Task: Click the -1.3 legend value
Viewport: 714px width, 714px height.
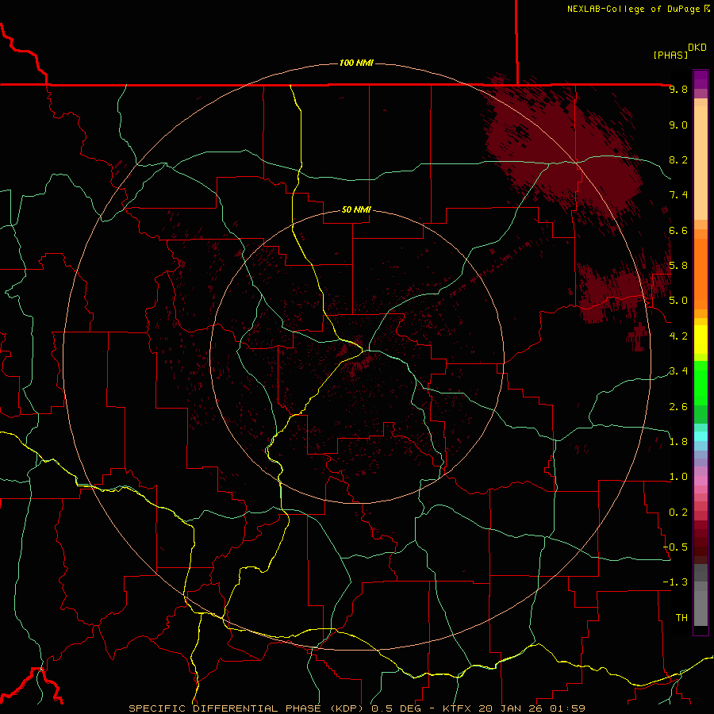Action: 675,582
